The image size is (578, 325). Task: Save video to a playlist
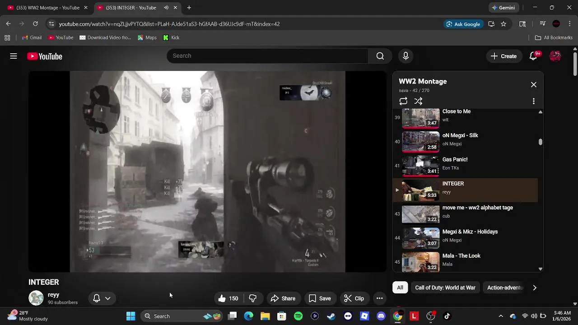(320, 298)
